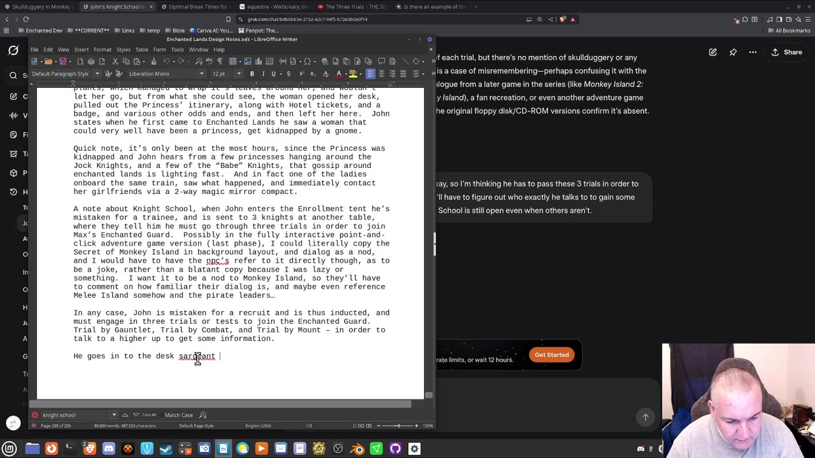Click the 'The Three Trials' browser tab
Viewport: 815px width, 458px height.
(x=352, y=6)
